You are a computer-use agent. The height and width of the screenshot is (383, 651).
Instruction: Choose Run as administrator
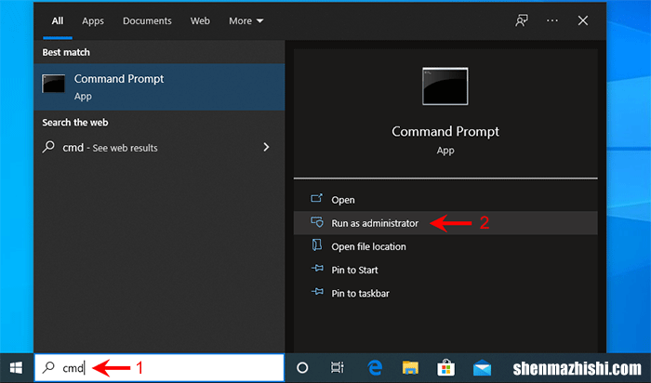(x=445, y=223)
